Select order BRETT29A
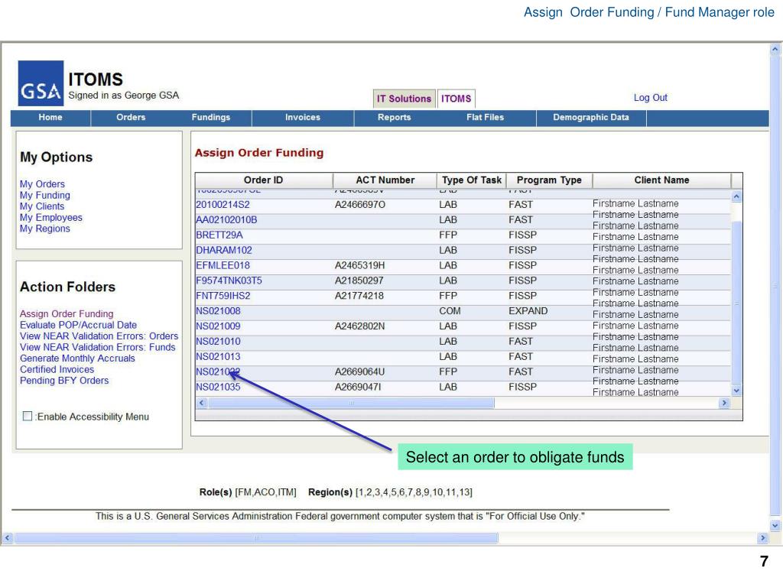This screenshot has width=783, height=587. point(219,235)
